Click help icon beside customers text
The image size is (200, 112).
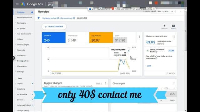point(156,58)
